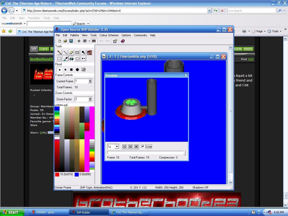This screenshot has width=288, height=216.
Task: Open the 1x preview speed dropdown
Action: (117, 146)
